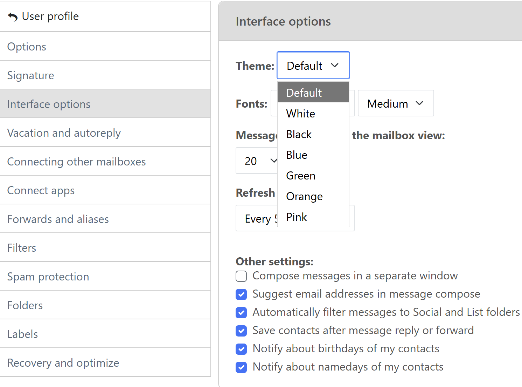Uncheck Suggest email addresses in message compose
The height and width of the screenshot is (387, 522).
(241, 294)
